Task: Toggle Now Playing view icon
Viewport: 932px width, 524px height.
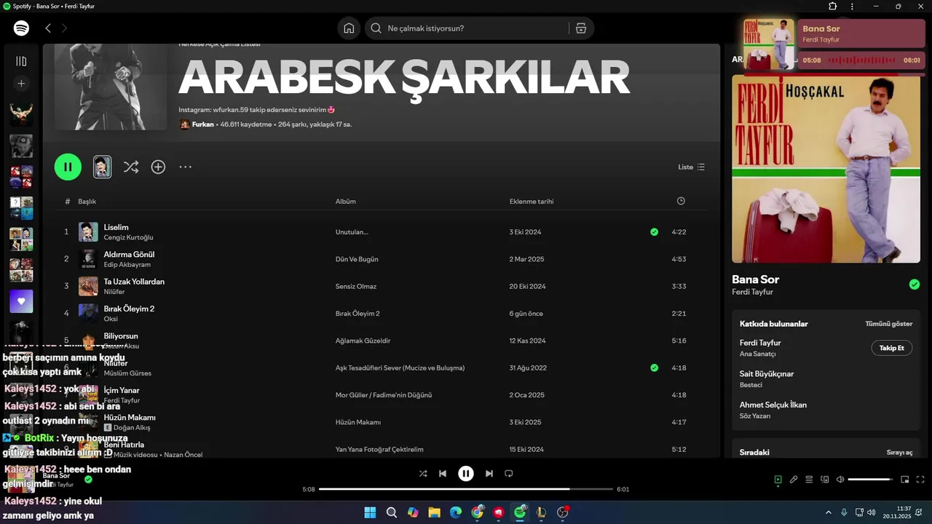Action: pos(778,480)
